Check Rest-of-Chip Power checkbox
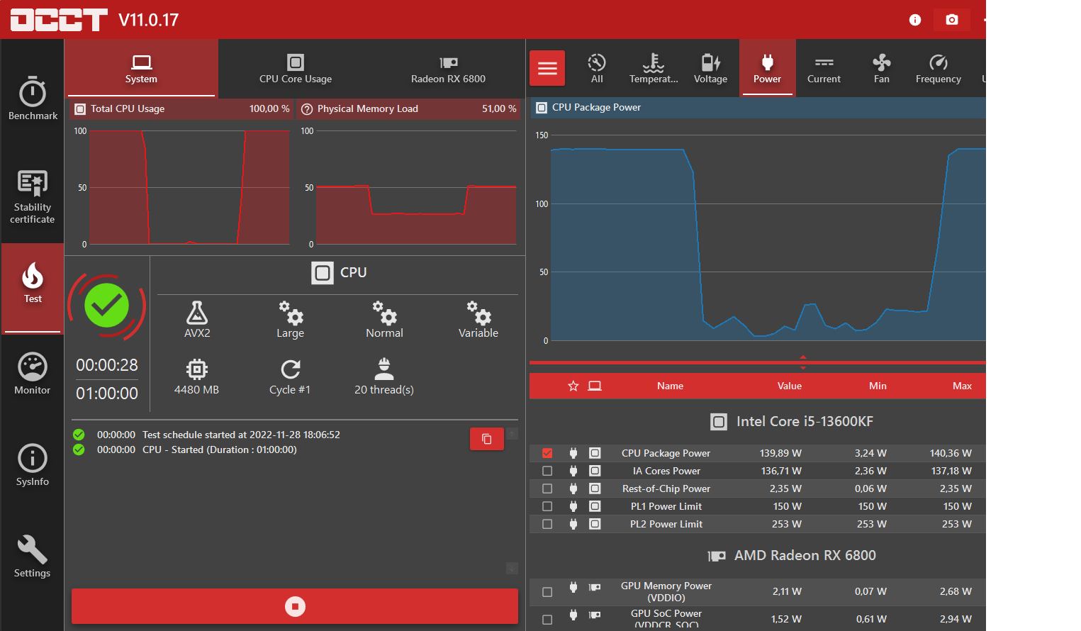The height and width of the screenshot is (631, 1081). (547, 488)
